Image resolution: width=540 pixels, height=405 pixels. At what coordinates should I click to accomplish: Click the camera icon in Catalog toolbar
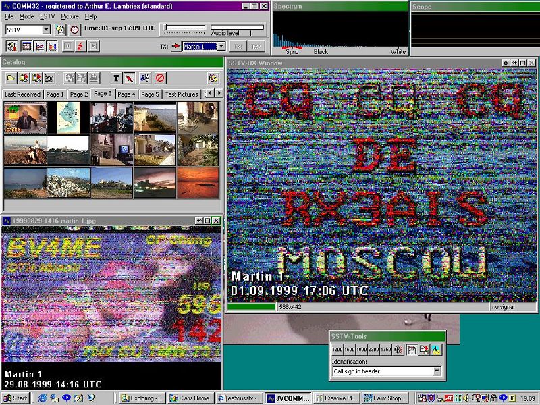[49, 78]
